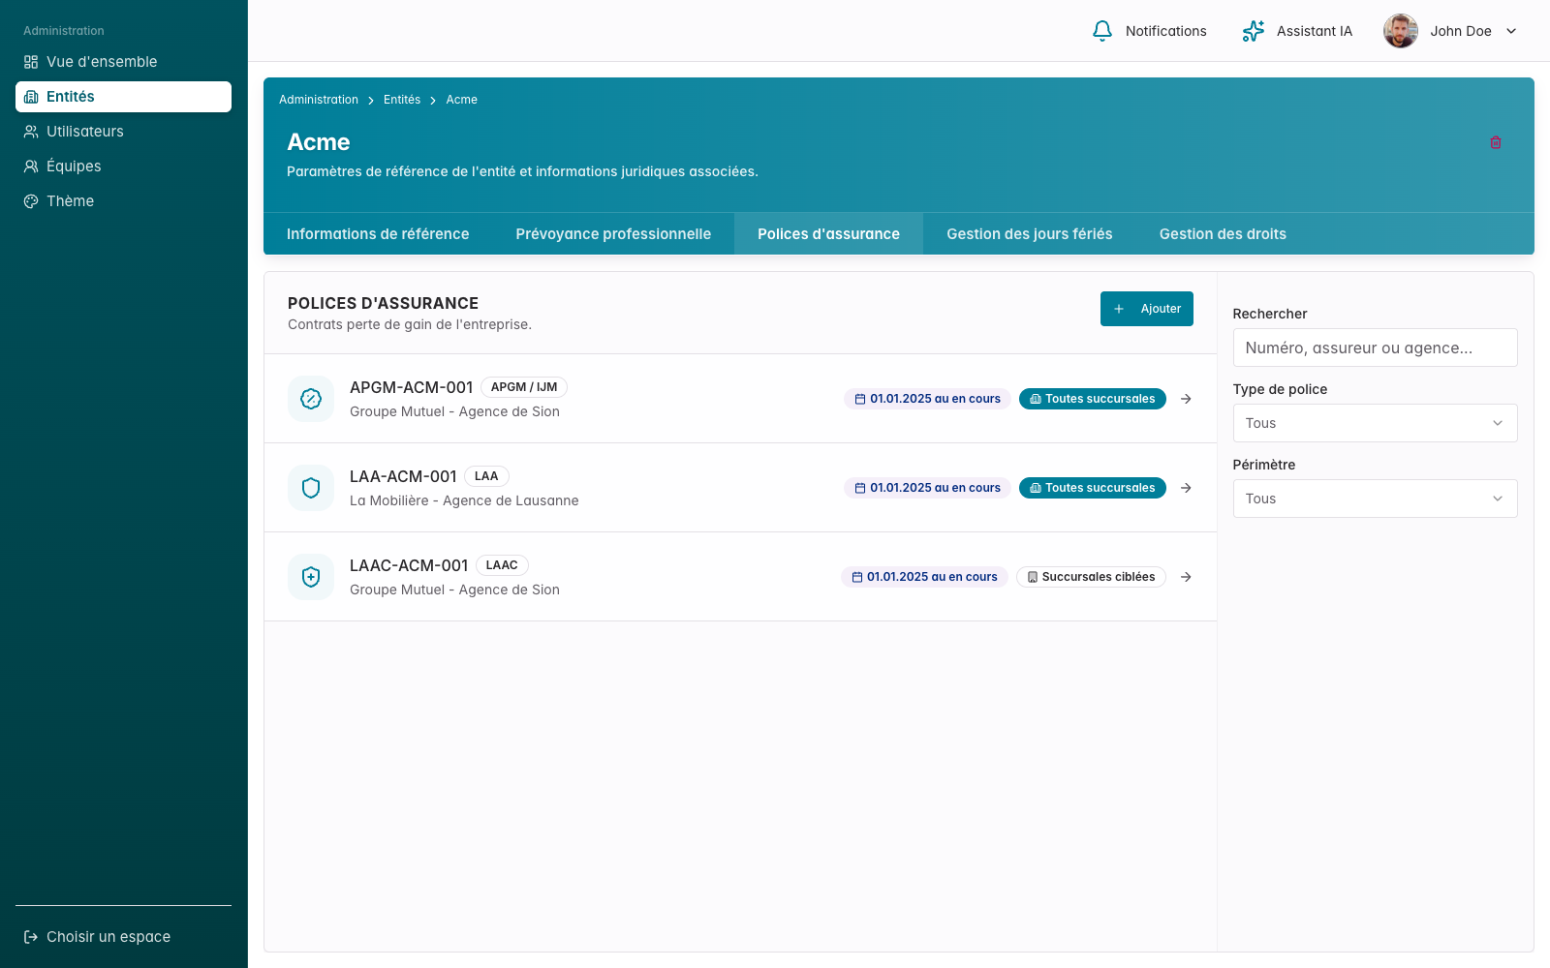1550x968 pixels.
Task: Switch to Prévoyance professionnelle tab
Action: click(613, 234)
